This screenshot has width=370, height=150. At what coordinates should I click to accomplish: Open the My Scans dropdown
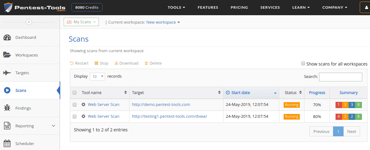point(81,22)
